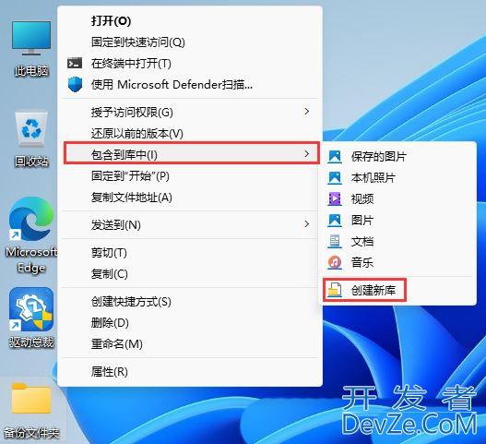
Task: Click the 音乐 library note icon
Action: coord(335,262)
